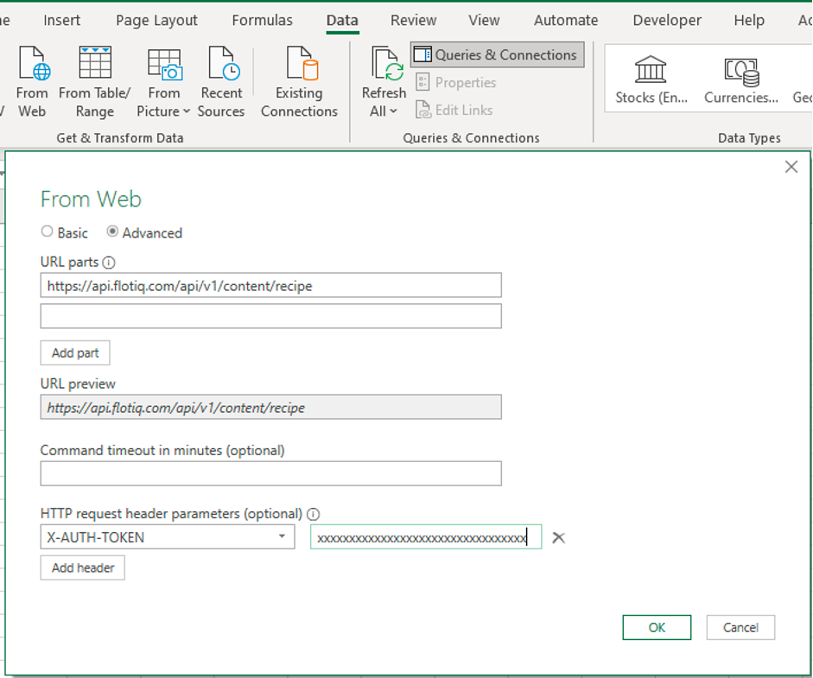Open the Review tab
The height and width of the screenshot is (678, 813).
413,20
